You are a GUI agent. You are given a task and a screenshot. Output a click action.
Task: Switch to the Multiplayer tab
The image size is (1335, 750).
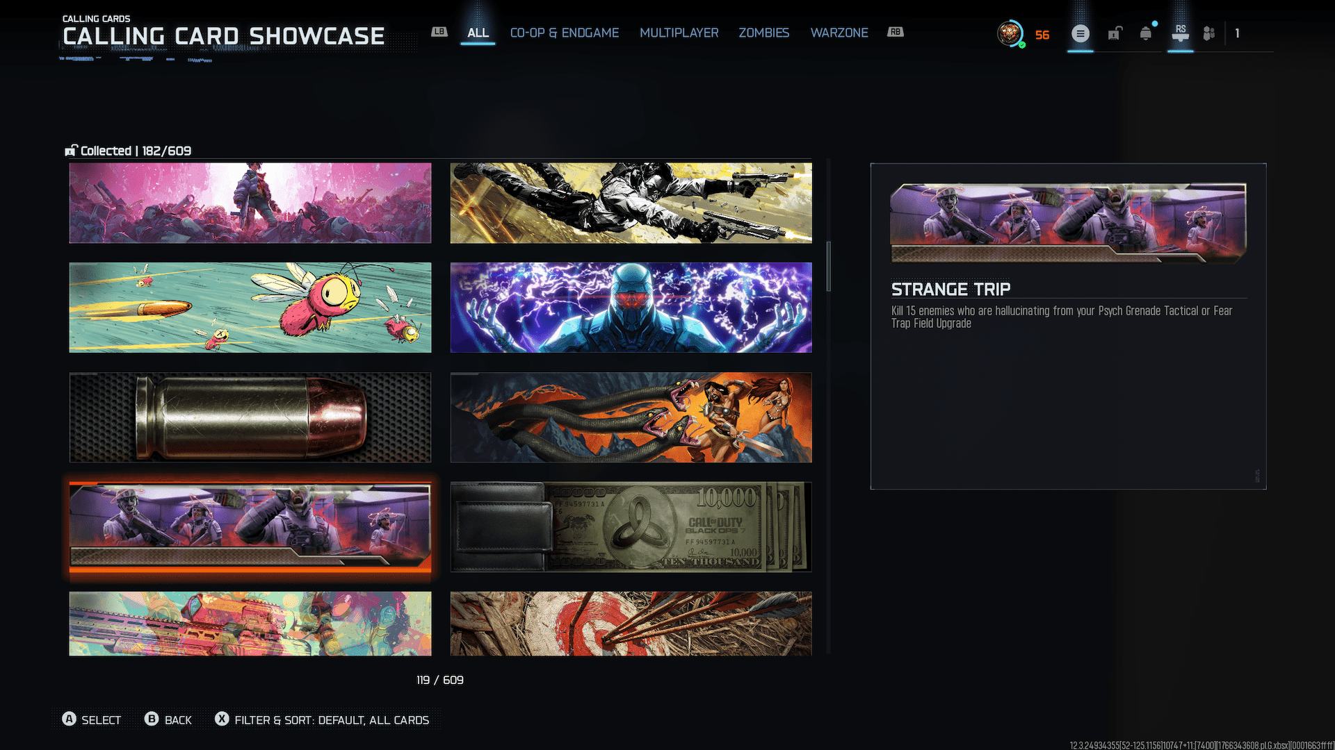click(679, 33)
